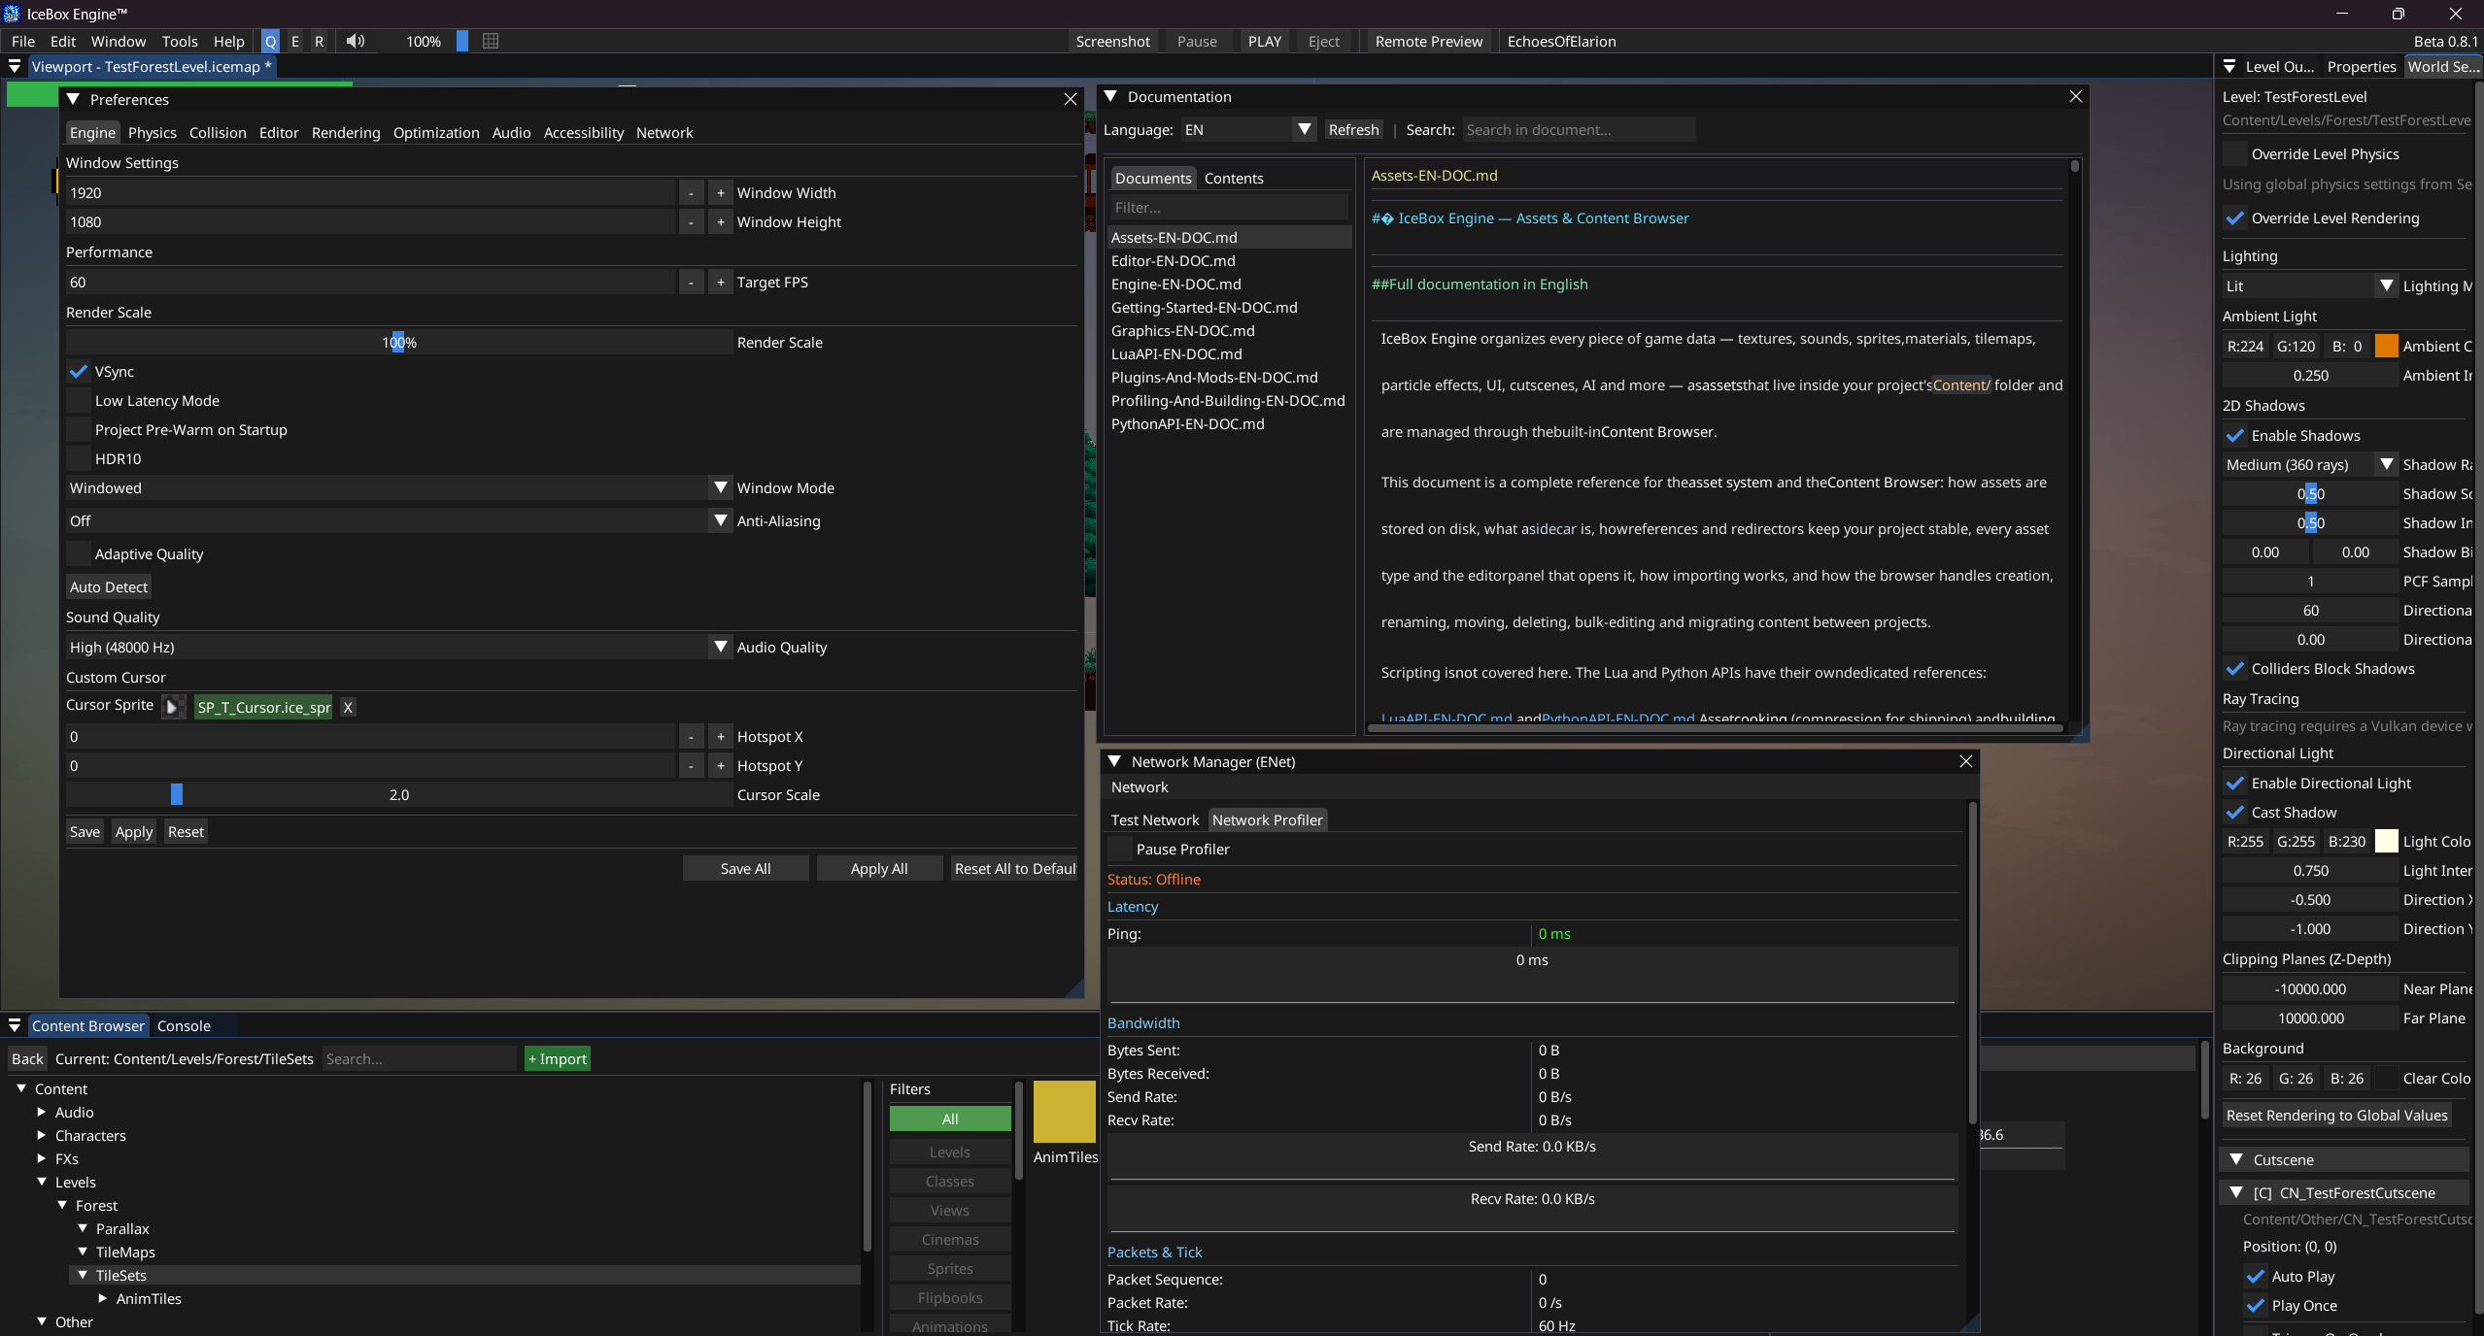2484x1336 pixels.
Task: Click the Import button in Content Browser
Action: [x=558, y=1059]
